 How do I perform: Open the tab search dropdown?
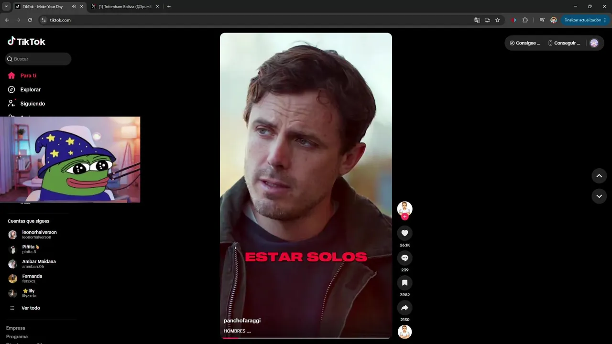point(6,7)
